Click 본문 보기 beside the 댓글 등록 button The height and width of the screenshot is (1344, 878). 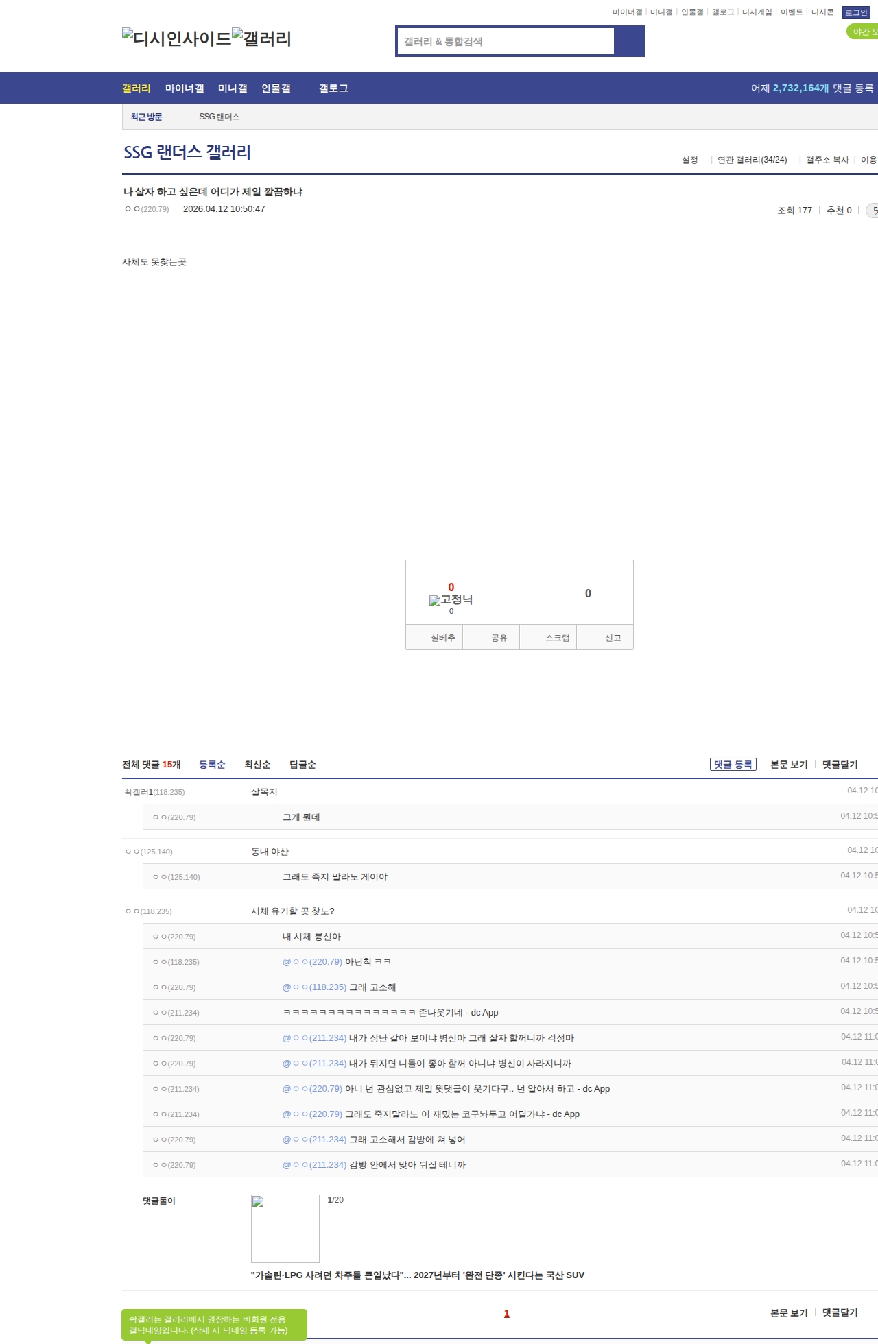(x=789, y=765)
